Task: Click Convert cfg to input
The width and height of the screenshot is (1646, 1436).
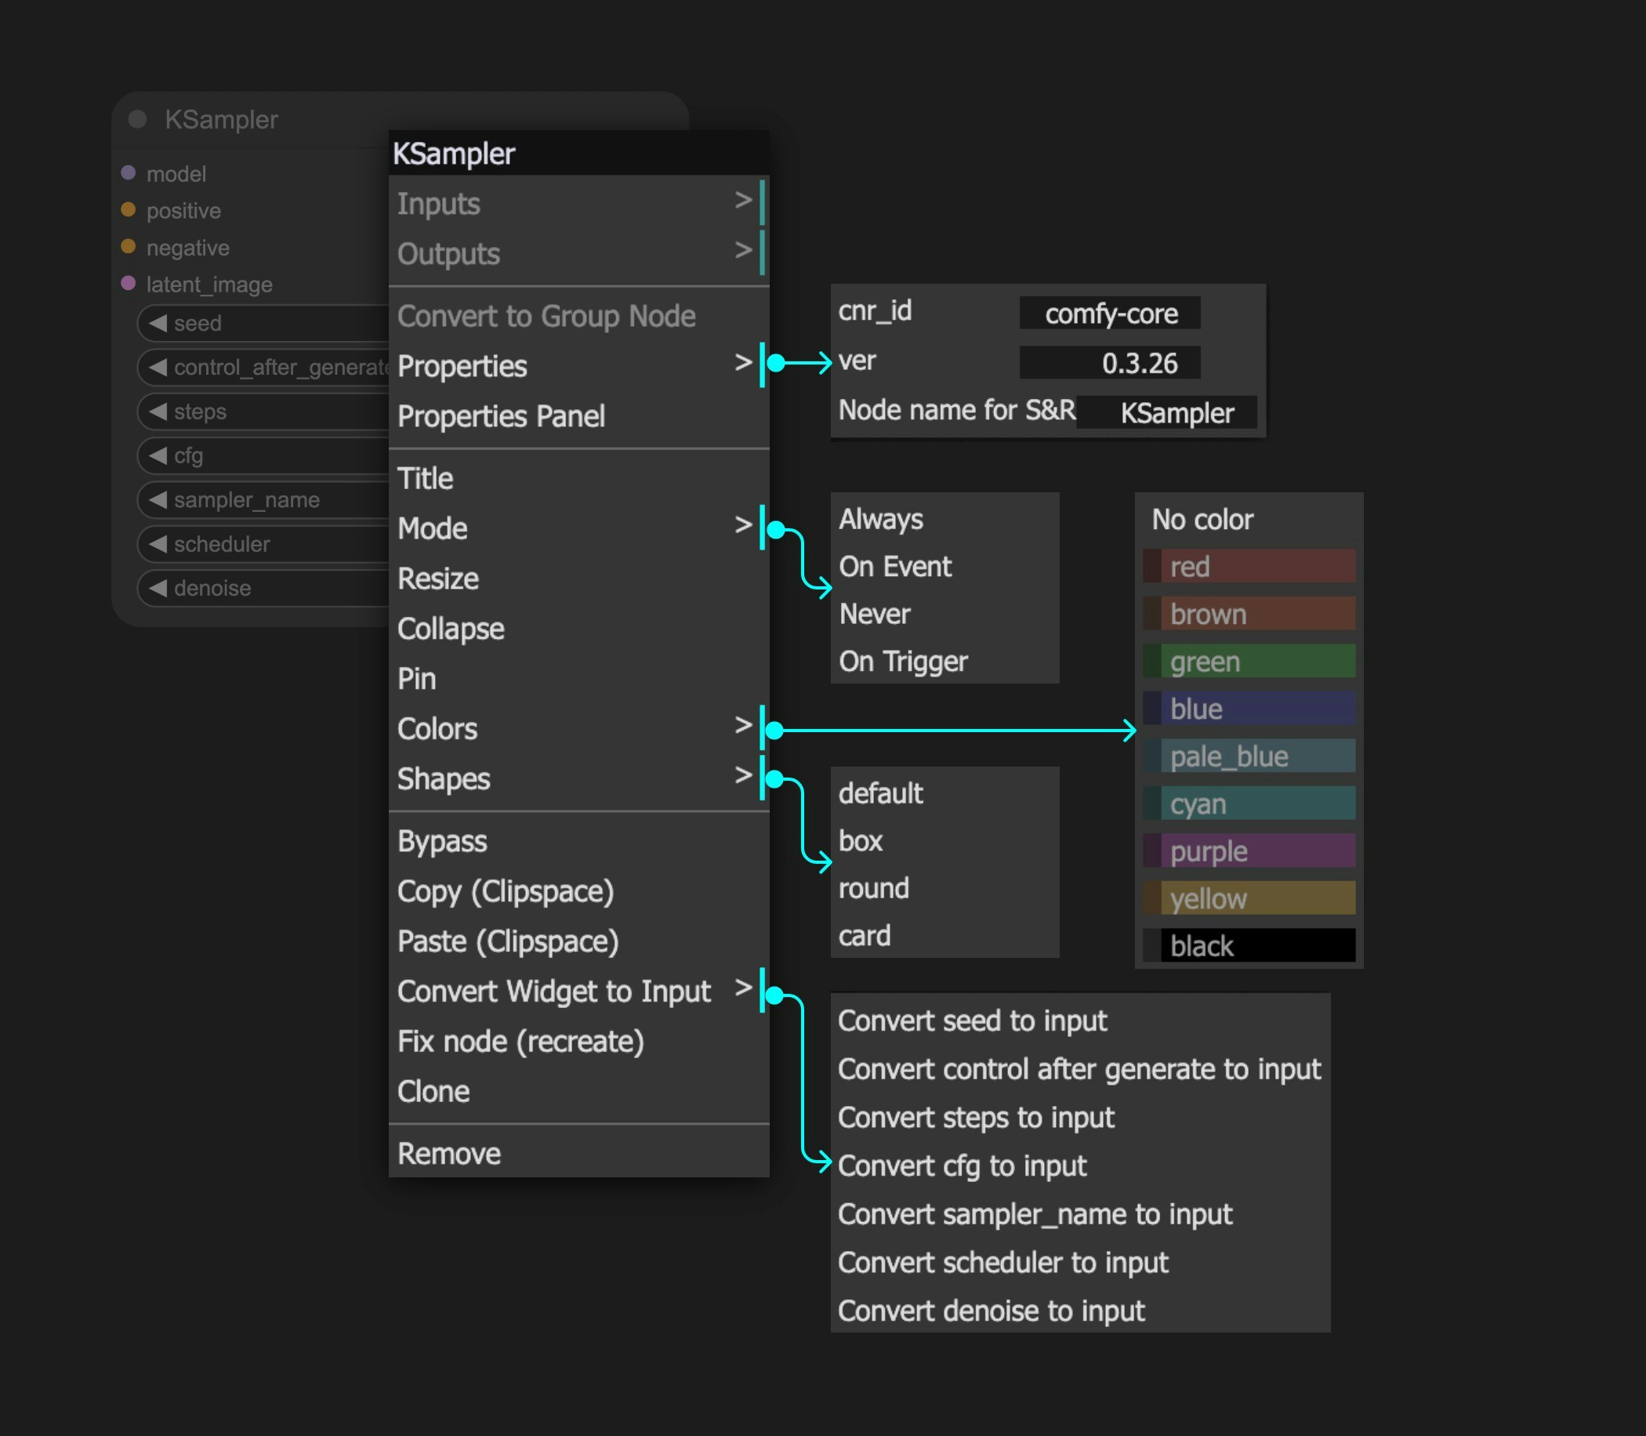Action: tap(962, 1166)
